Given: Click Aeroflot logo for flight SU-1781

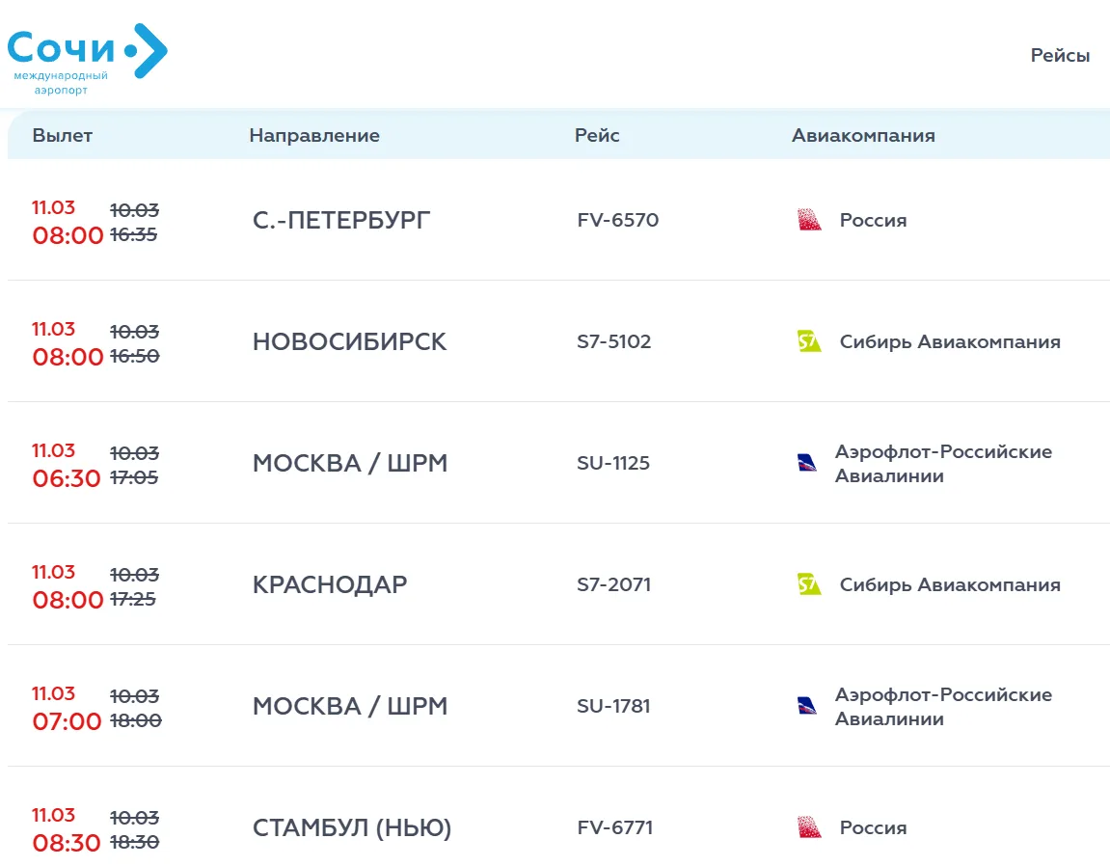Looking at the screenshot, I should coord(807,706).
